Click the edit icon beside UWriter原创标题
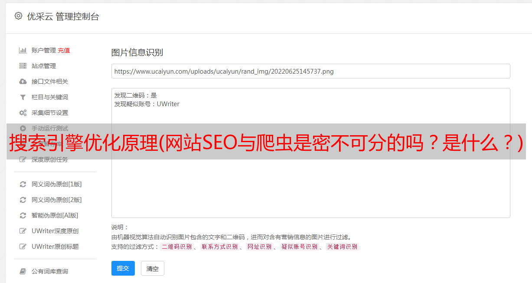Viewport: 532px width, 283px height. pyautogui.click(x=23, y=247)
